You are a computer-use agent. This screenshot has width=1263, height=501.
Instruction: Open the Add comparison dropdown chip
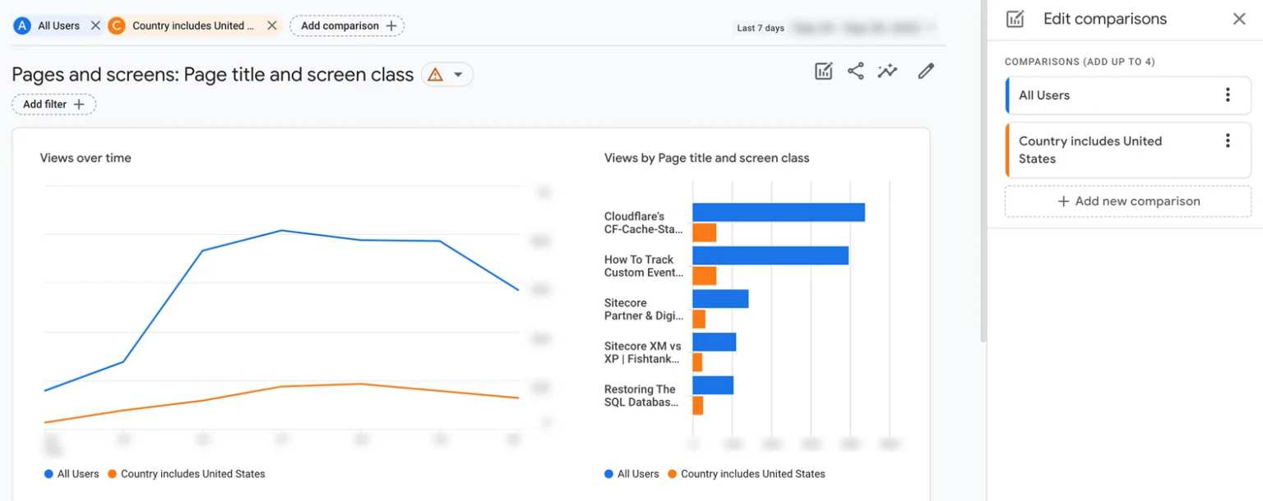click(346, 25)
